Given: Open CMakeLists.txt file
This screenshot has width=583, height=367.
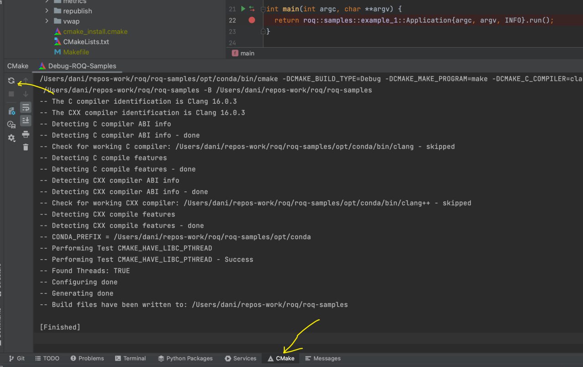Looking at the screenshot, I should [x=82, y=42].
